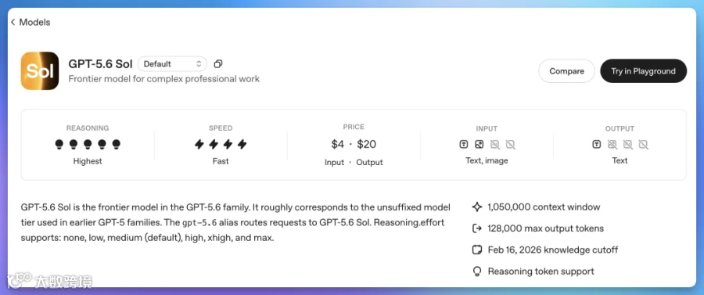Click the max output tokens arrow icon

(x=477, y=228)
